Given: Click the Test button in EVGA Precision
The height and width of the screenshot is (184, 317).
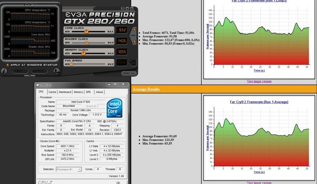Looking at the screenshot, I should point(21,71).
